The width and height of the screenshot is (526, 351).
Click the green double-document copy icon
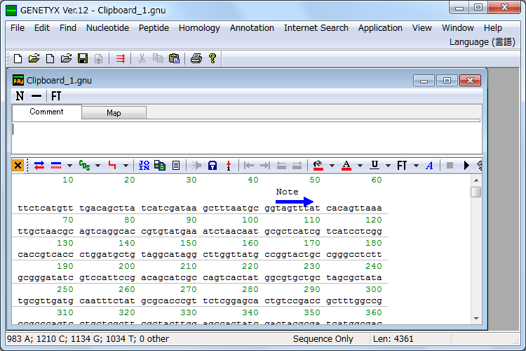(160, 165)
